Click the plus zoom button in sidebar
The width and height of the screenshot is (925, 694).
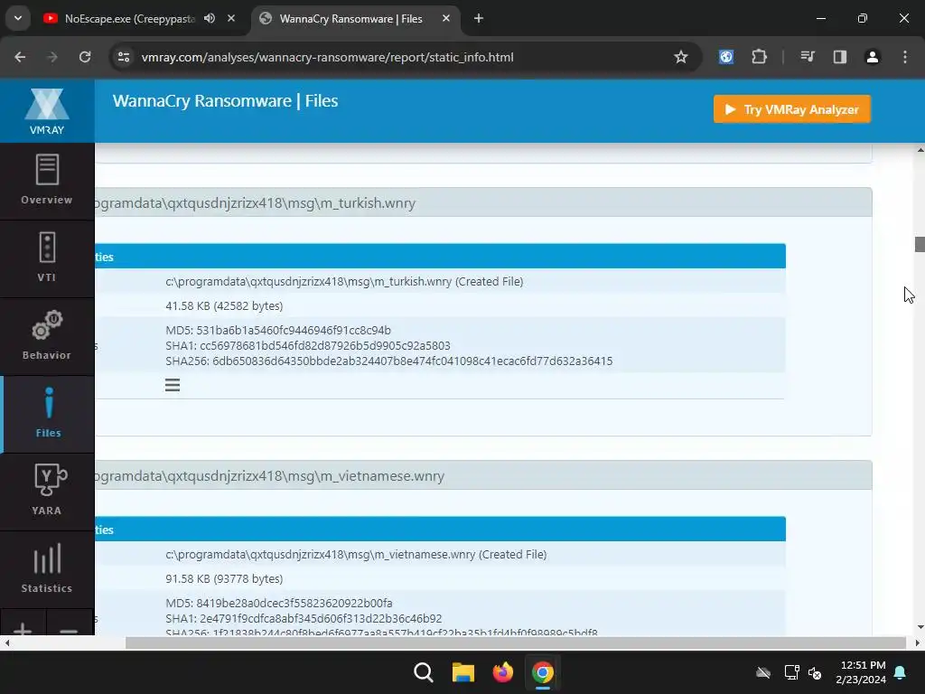[23, 629]
